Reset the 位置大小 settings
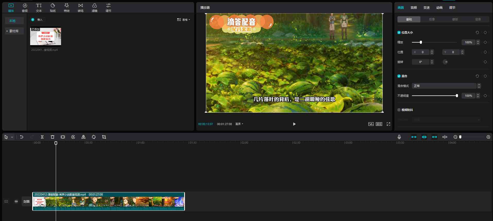The width and height of the screenshot is (493, 221). click(477, 32)
